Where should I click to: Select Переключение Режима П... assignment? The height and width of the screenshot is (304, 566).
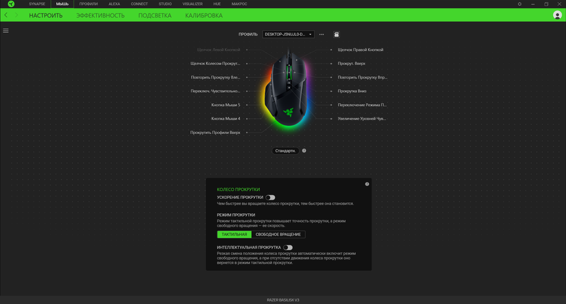[362, 105]
